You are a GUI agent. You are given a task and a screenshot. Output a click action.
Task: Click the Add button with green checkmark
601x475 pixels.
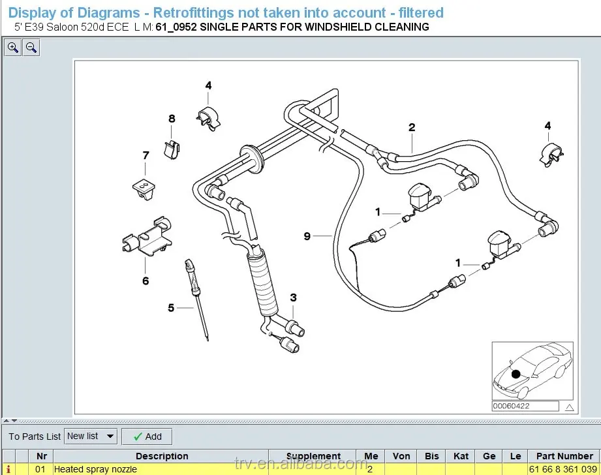[147, 437]
